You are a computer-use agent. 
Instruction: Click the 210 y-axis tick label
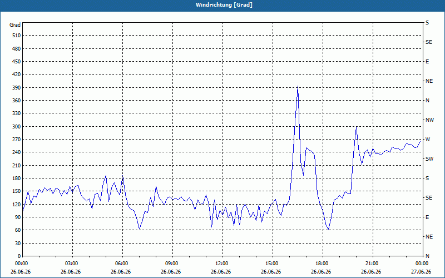[x=17, y=165]
